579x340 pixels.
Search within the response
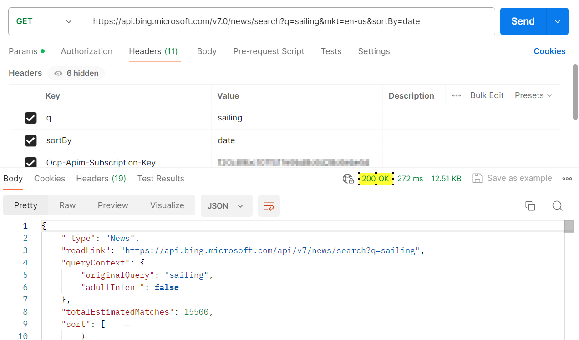pyautogui.click(x=558, y=206)
